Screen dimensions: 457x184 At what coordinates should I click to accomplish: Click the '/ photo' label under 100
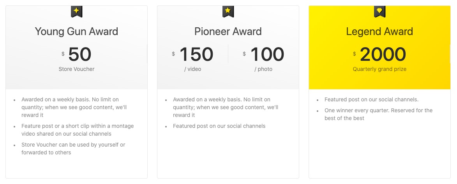click(263, 69)
